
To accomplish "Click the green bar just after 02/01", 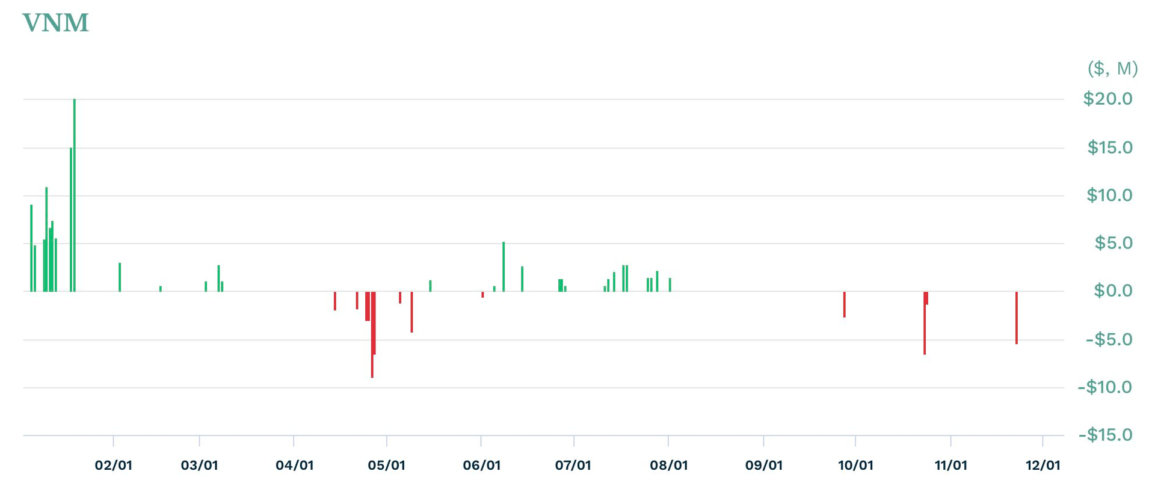I will click(120, 277).
